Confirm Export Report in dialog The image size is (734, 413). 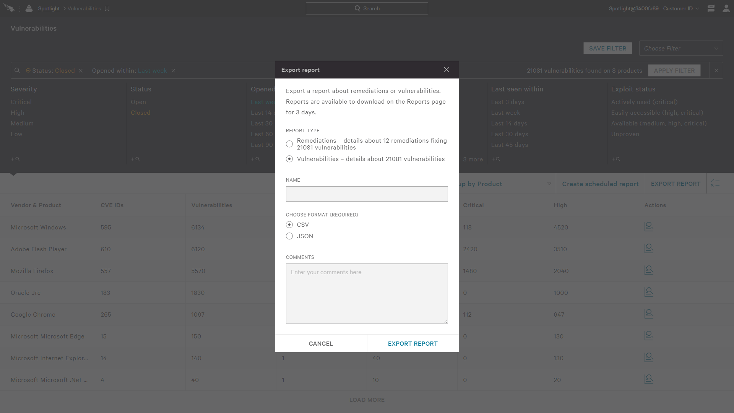pos(413,343)
